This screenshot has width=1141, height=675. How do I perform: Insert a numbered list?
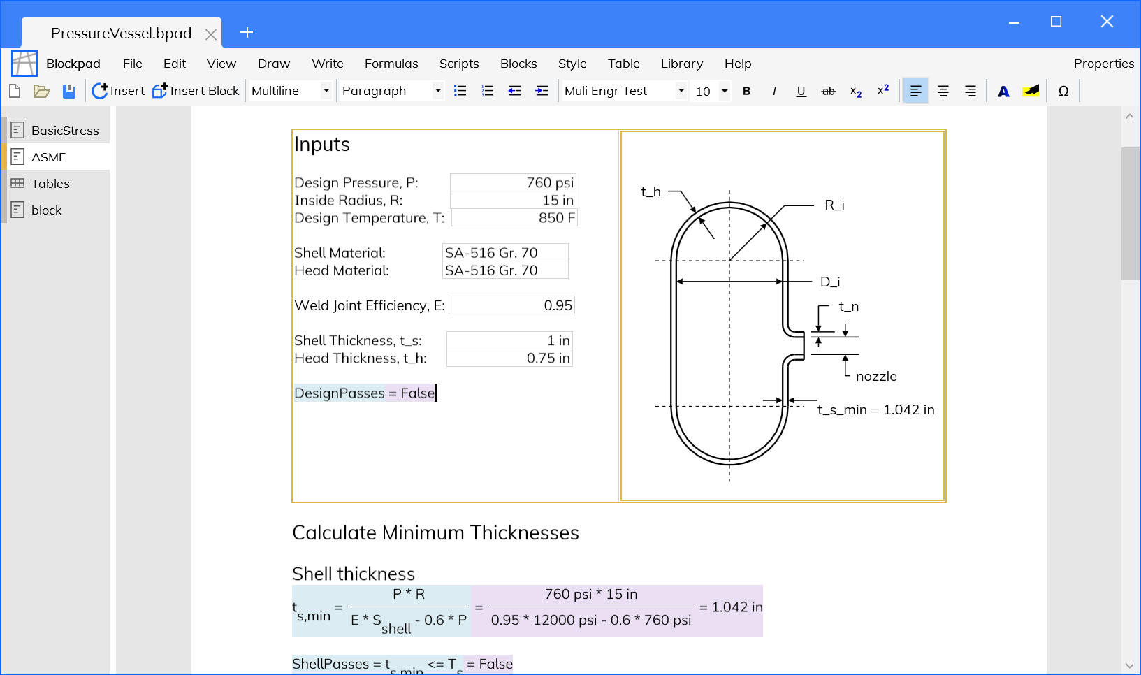488,91
